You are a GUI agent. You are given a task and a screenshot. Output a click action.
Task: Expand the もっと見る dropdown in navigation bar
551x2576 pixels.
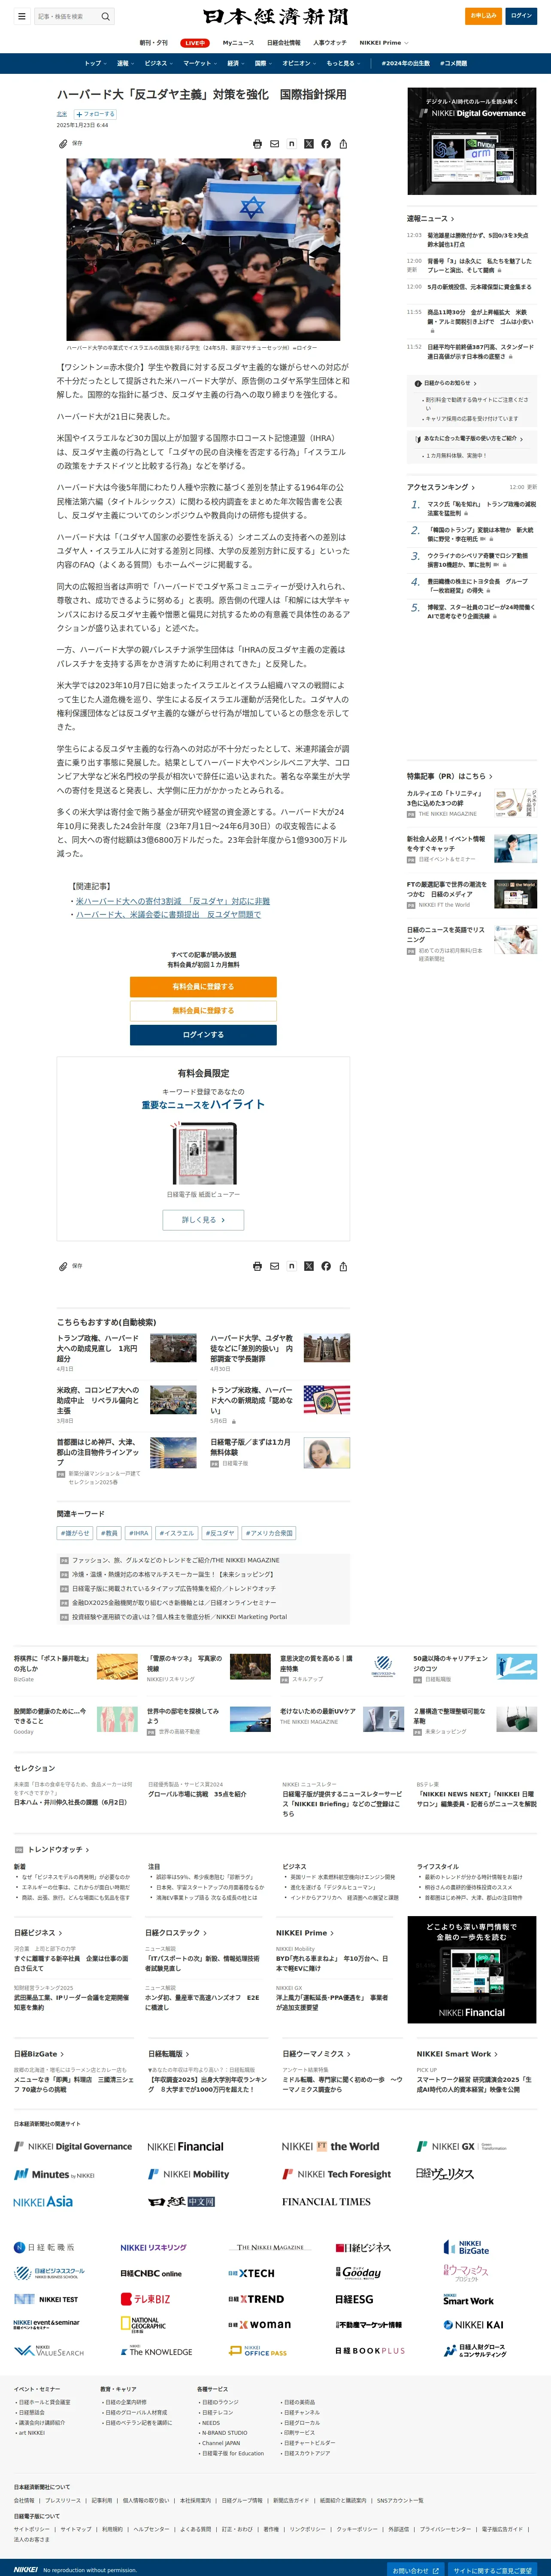(x=343, y=63)
